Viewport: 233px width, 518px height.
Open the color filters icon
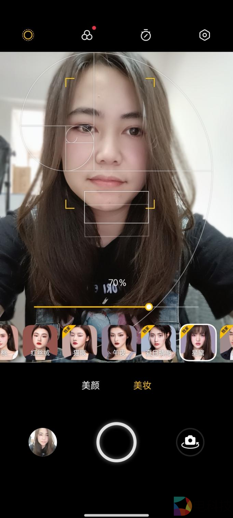(x=87, y=35)
